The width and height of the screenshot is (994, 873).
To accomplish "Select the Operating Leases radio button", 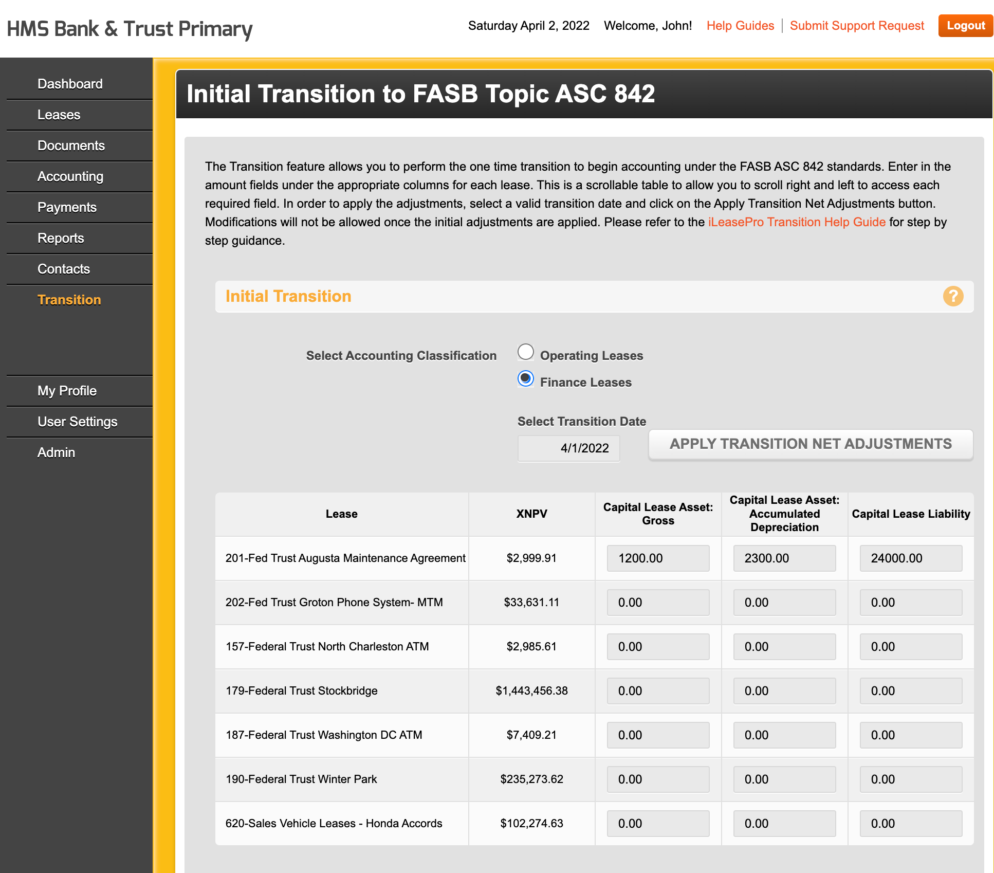I will (x=526, y=352).
